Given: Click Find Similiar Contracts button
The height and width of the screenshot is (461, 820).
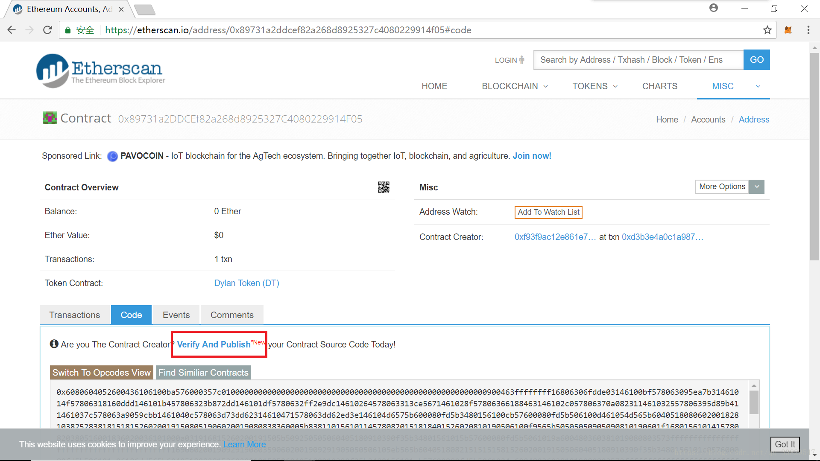Looking at the screenshot, I should click(x=203, y=373).
